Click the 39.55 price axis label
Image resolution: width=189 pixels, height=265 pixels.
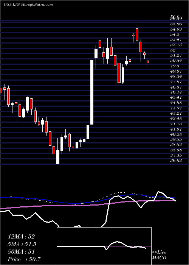pos(176,140)
